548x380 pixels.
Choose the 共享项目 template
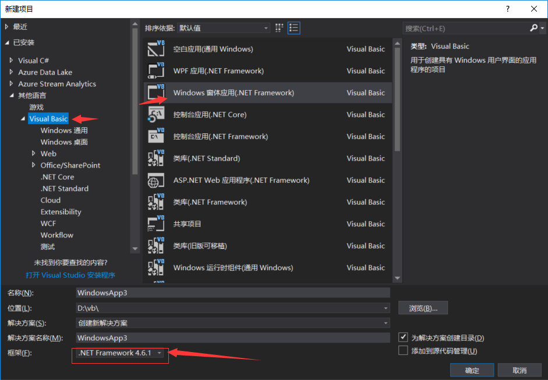tap(233, 223)
